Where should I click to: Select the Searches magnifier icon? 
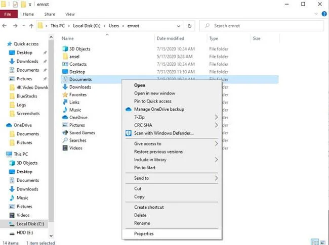click(x=65, y=140)
